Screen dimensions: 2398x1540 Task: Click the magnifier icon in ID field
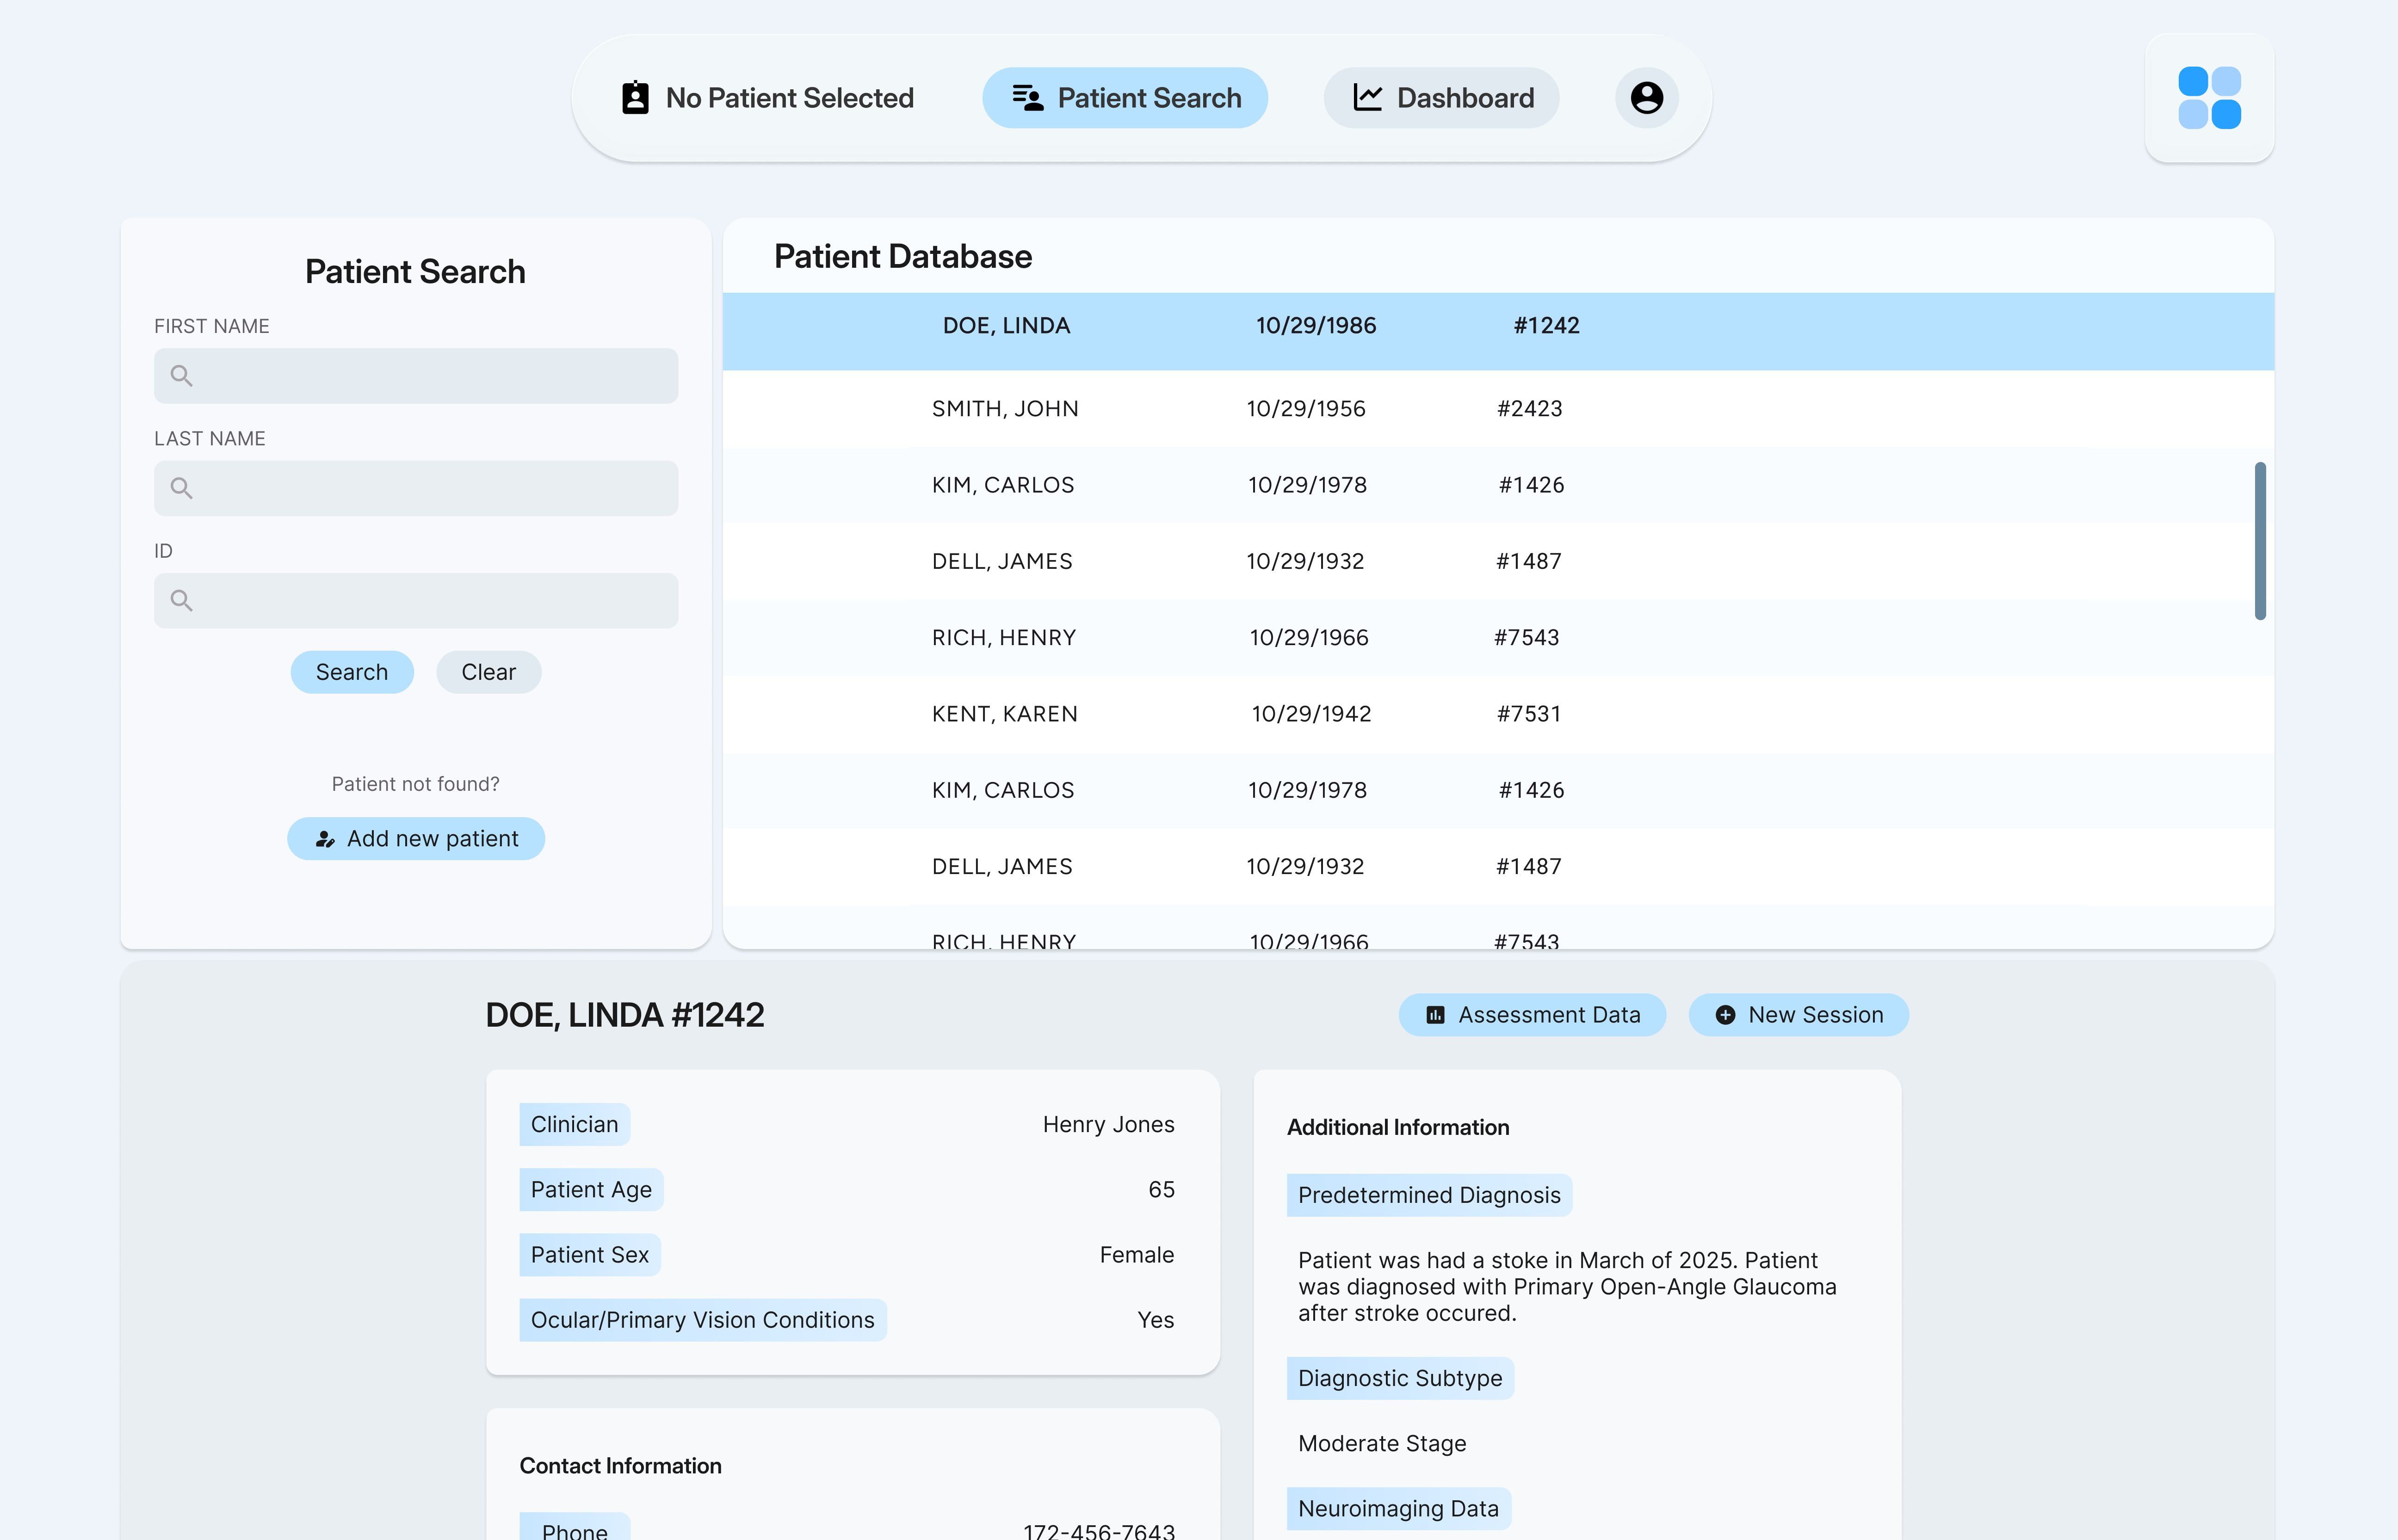(181, 600)
